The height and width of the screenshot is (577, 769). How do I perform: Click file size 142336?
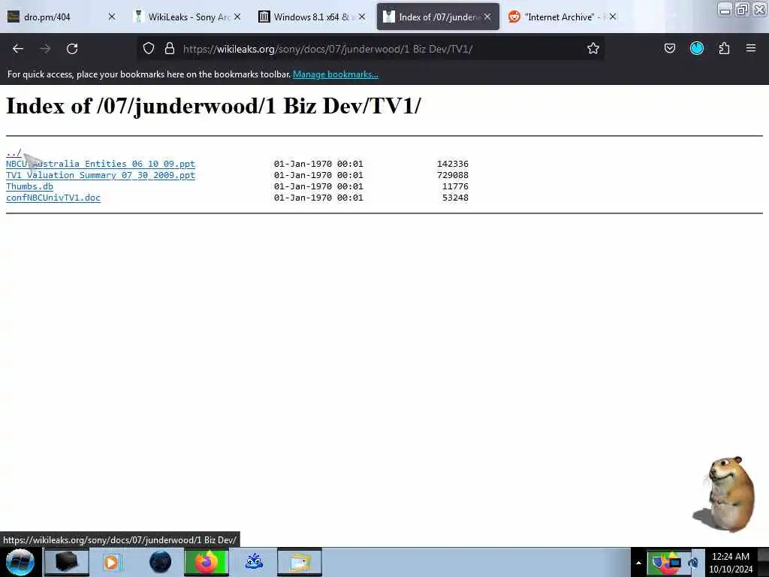[453, 164]
